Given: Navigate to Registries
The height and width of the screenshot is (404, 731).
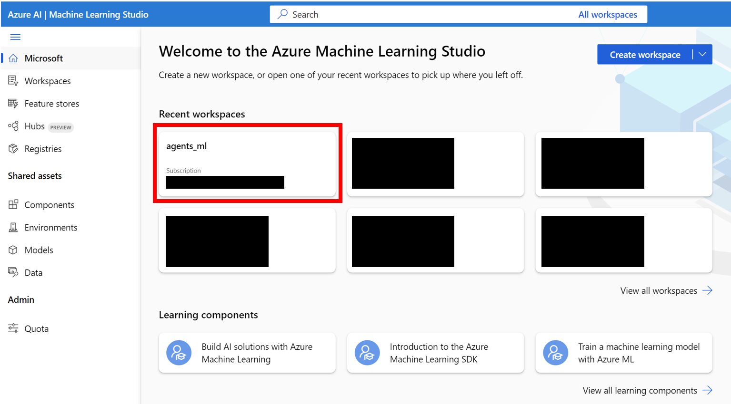Looking at the screenshot, I should (x=43, y=149).
